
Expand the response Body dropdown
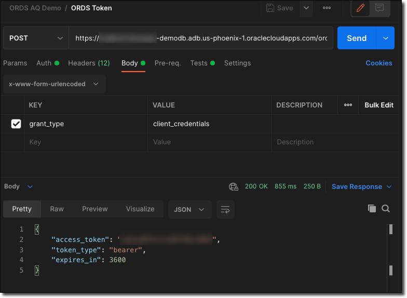[19, 186]
